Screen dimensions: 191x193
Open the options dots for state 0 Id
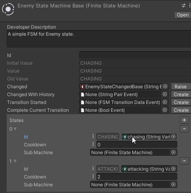(93, 136)
